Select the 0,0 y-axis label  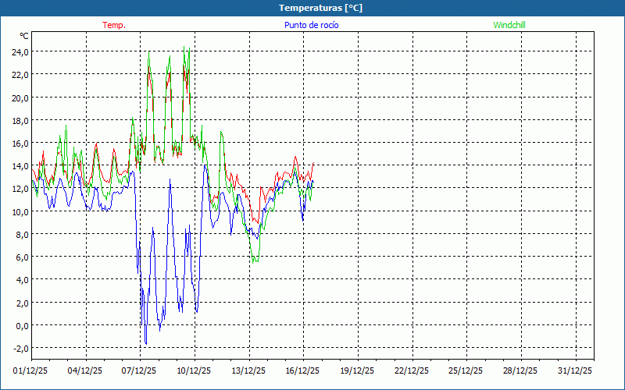[x=21, y=325]
